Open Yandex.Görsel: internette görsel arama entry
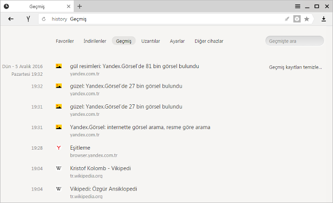 [x=140, y=127]
